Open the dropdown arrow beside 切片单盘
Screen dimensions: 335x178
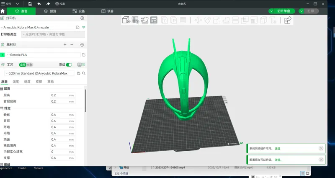point(271,11)
